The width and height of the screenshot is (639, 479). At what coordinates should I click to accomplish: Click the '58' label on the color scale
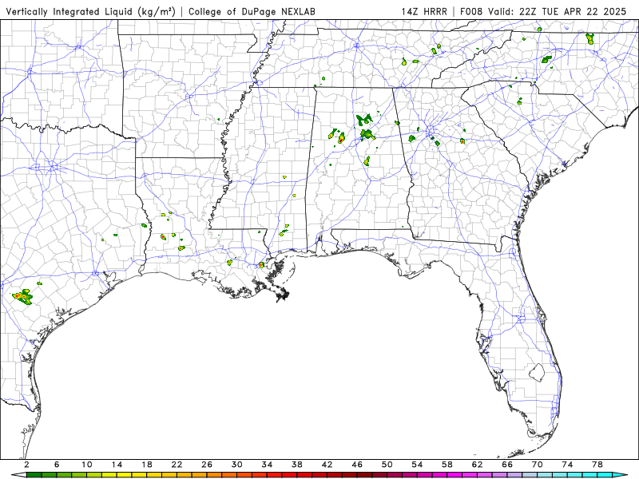447,465
